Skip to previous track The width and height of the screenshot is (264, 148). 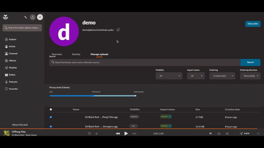118,134
